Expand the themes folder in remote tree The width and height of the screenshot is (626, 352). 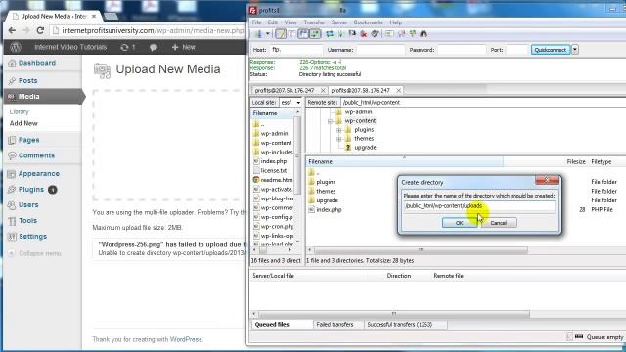[339, 139]
